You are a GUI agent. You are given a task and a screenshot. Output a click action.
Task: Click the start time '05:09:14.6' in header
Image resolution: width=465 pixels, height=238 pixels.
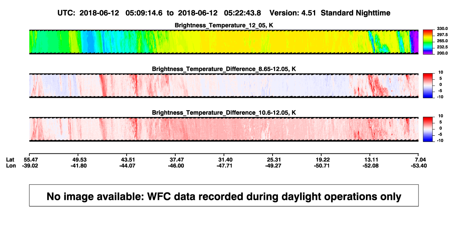[144, 13]
